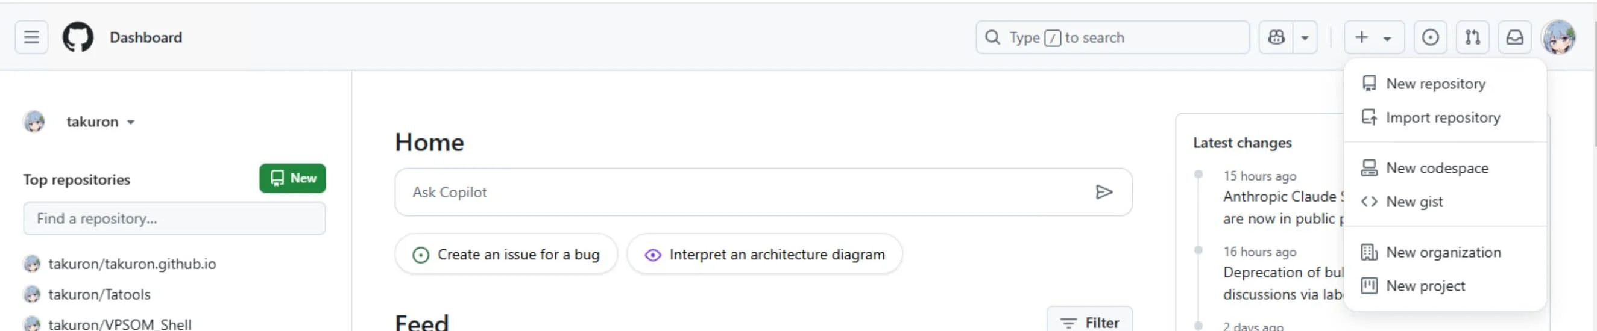The width and height of the screenshot is (1597, 331).
Task: Click the green New repository button
Action: pos(292,178)
